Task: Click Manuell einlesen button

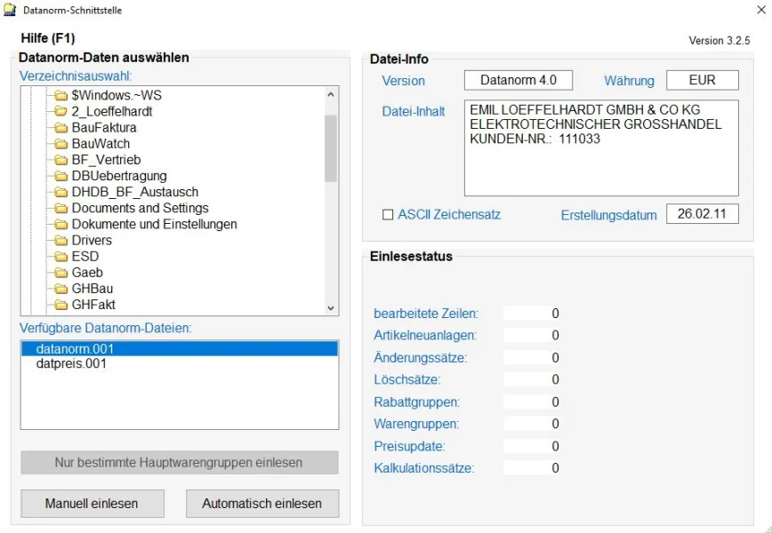Action: [92, 504]
